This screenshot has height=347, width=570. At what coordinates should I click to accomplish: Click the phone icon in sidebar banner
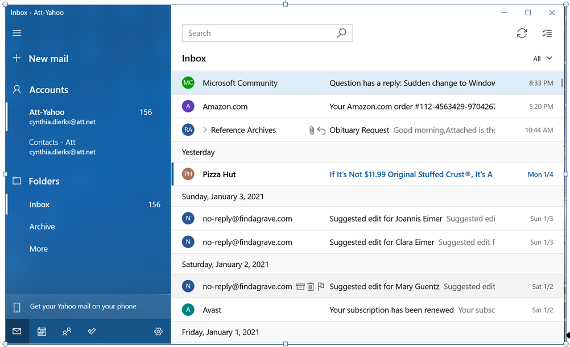[x=16, y=307]
